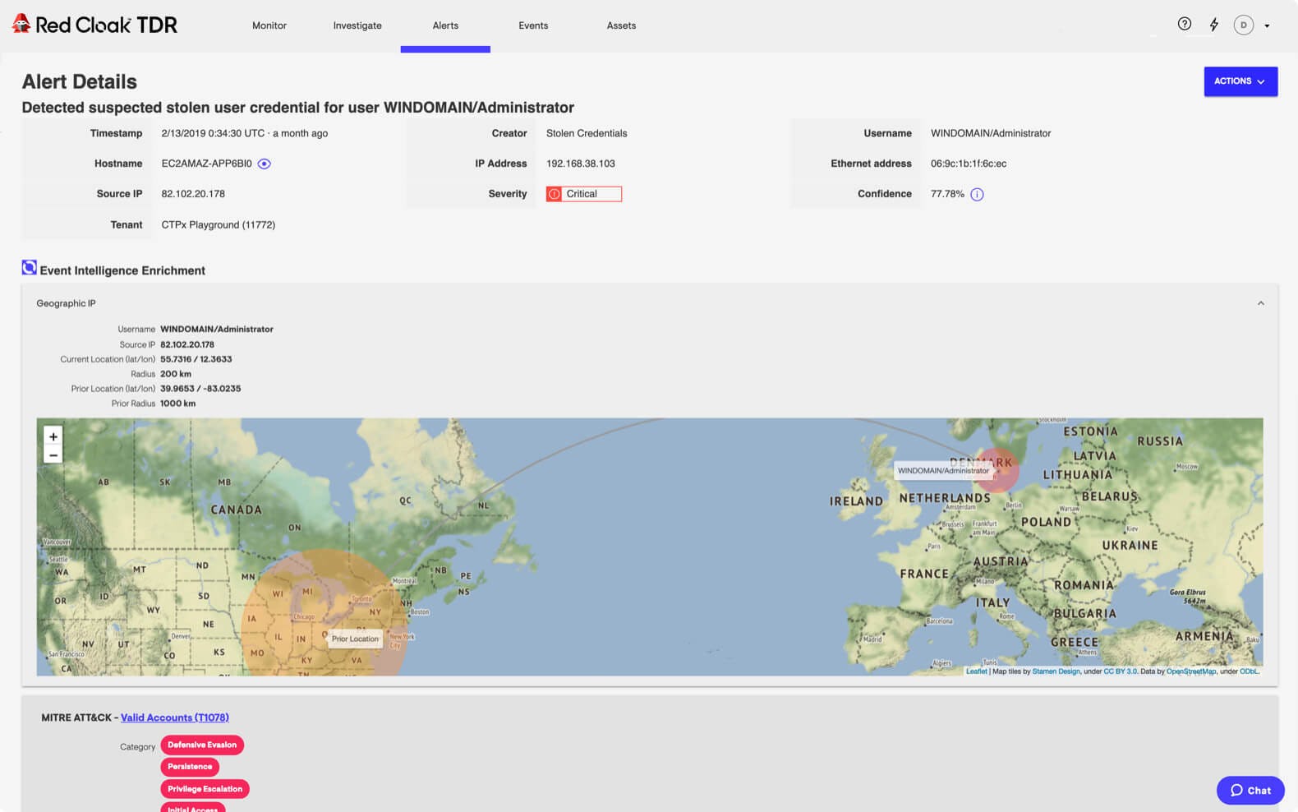1298x812 pixels.
Task: Click the Prior Radius value 1000 km
Action: click(x=178, y=404)
